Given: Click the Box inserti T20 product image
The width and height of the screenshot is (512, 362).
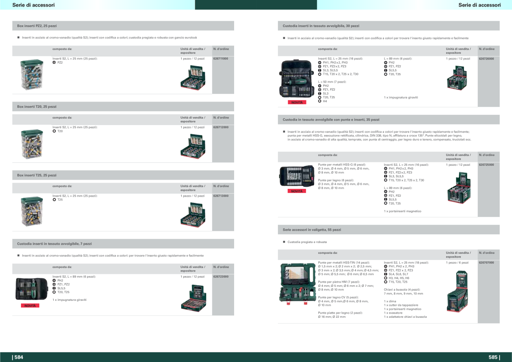Looking at the screenshot, I should [x=32, y=144].
